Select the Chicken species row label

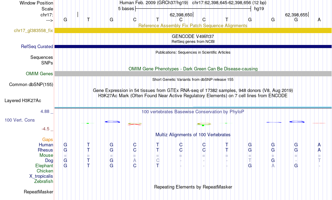click(x=45, y=171)
